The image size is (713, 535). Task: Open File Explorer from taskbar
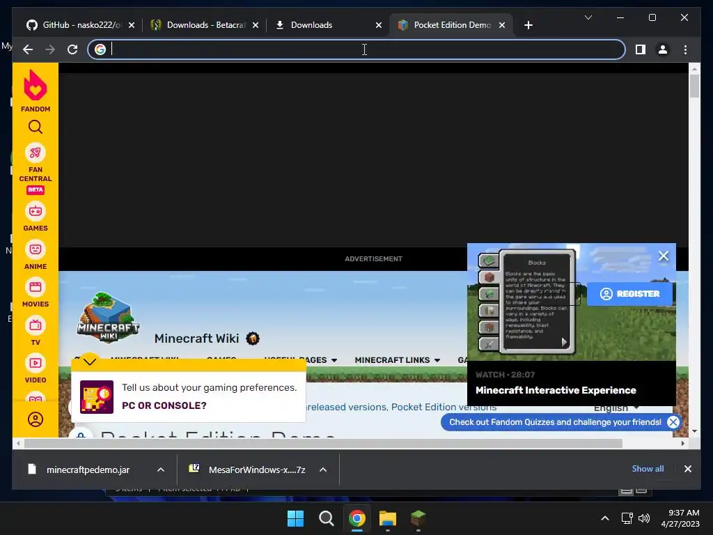387,518
